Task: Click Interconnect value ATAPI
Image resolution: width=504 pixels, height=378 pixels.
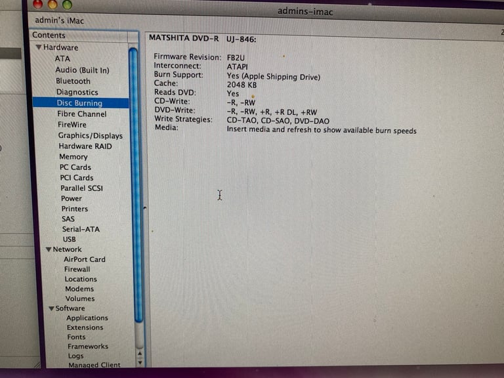Action: [x=237, y=67]
